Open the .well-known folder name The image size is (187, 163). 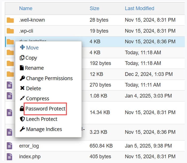coord(32,20)
